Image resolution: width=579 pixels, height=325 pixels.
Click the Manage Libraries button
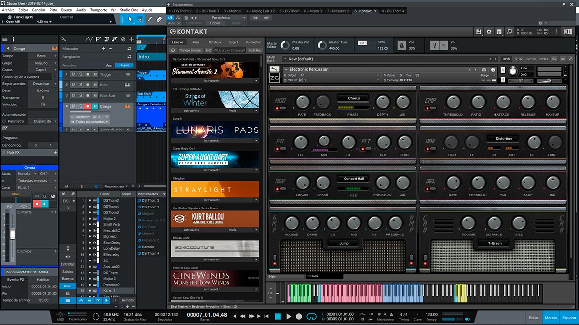191,50
